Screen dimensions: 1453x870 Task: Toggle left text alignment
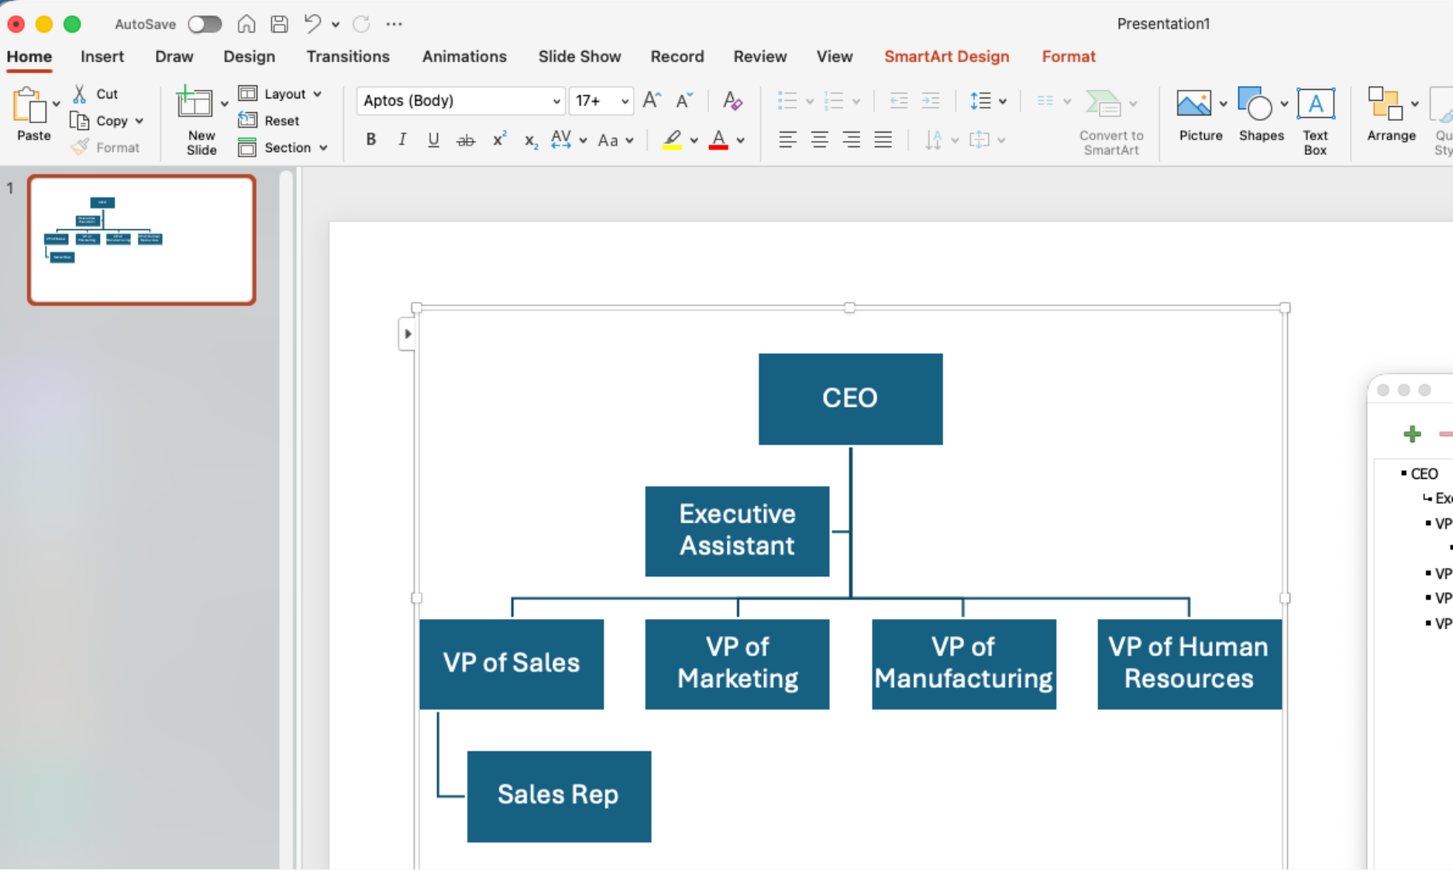click(787, 140)
